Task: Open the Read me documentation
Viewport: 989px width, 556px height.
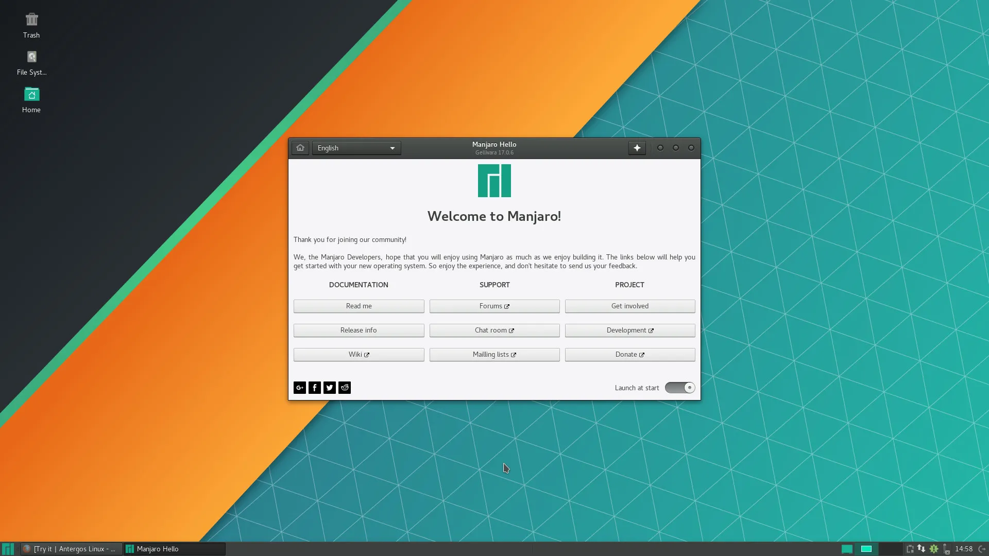Action: [359, 306]
